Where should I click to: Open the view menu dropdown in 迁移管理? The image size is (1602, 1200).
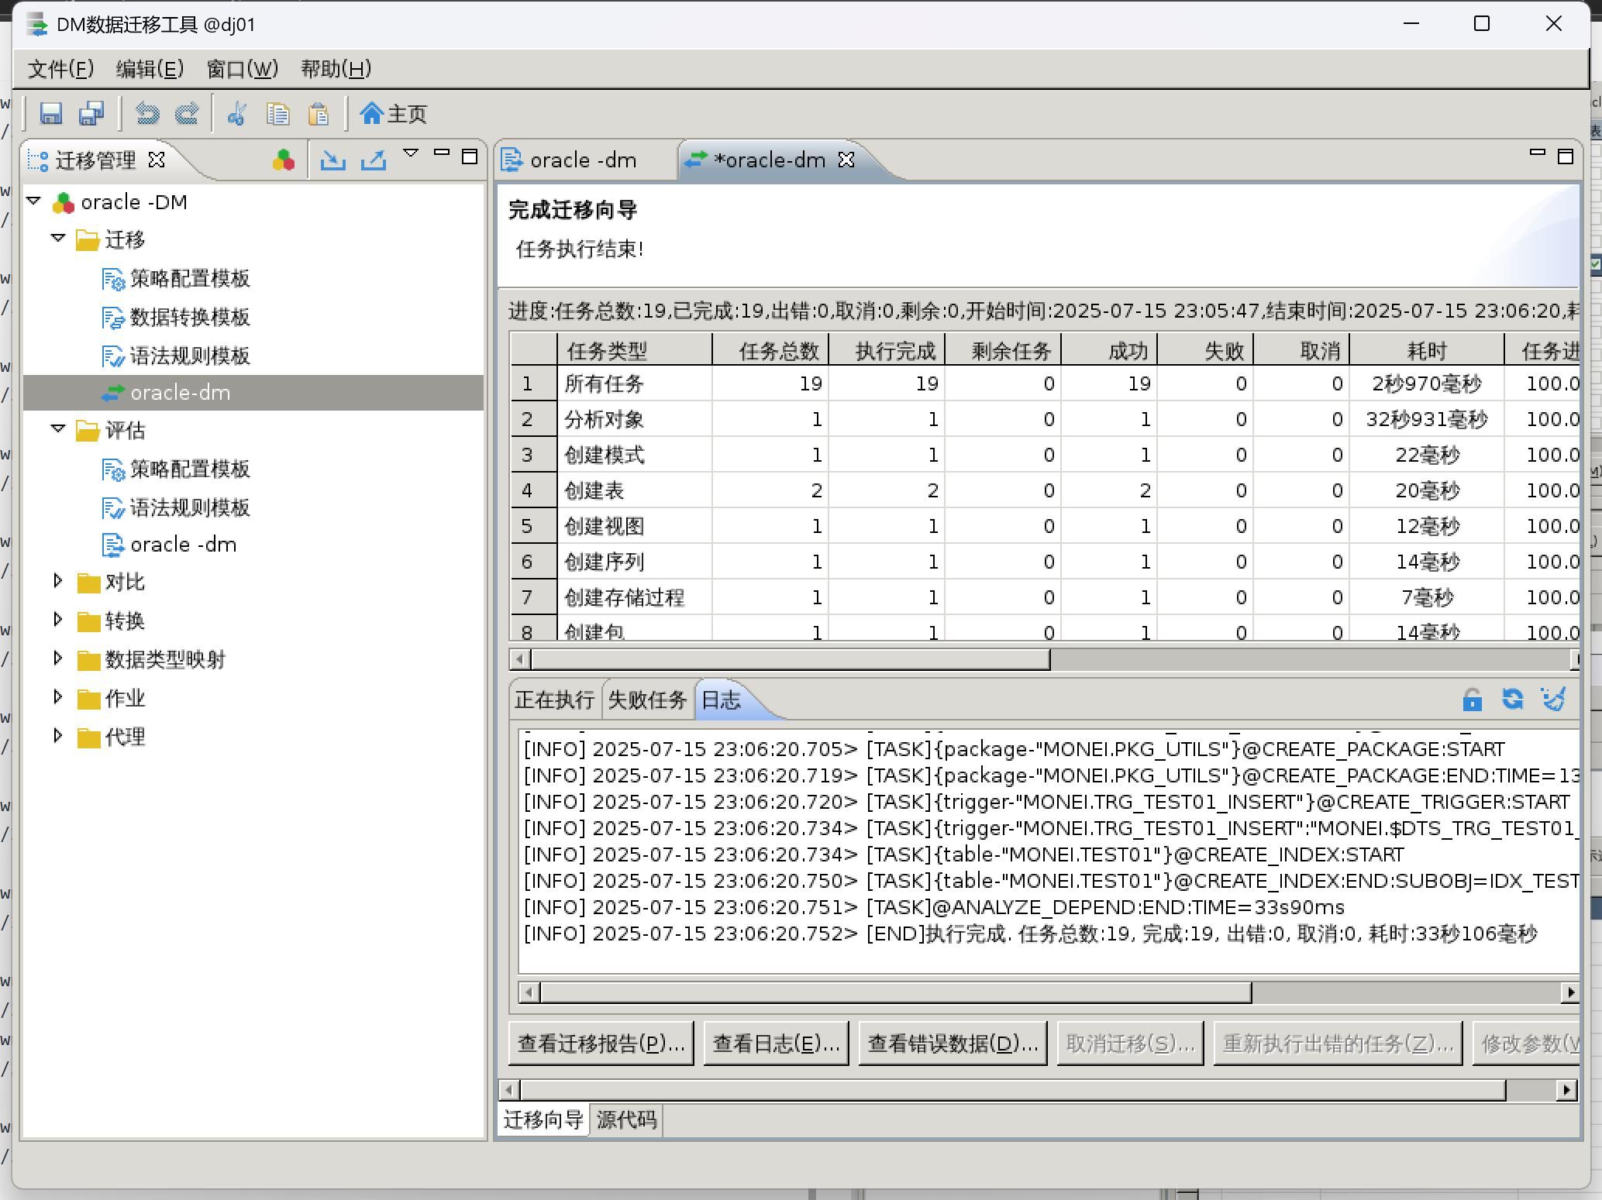click(x=411, y=153)
